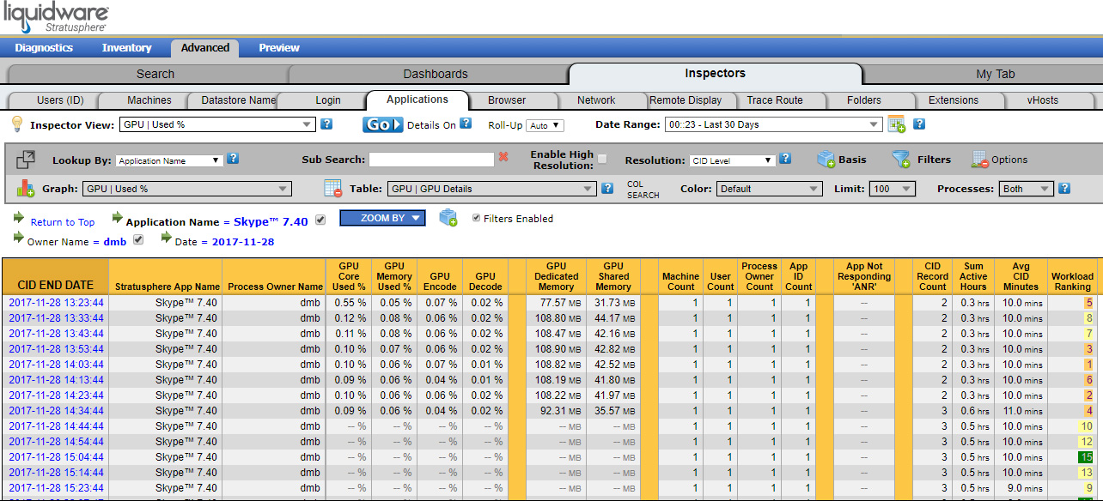This screenshot has width=1103, height=501.
Task: Click COL SEARCH label
Action: pyautogui.click(x=643, y=190)
